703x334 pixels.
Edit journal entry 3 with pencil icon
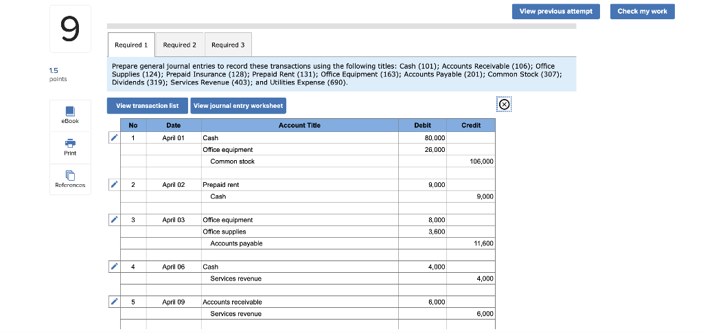click(114, 219)
